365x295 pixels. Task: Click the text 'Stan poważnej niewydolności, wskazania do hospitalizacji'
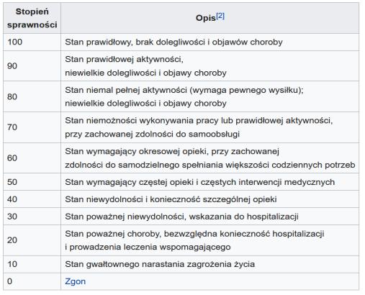(x=181, y=217)
